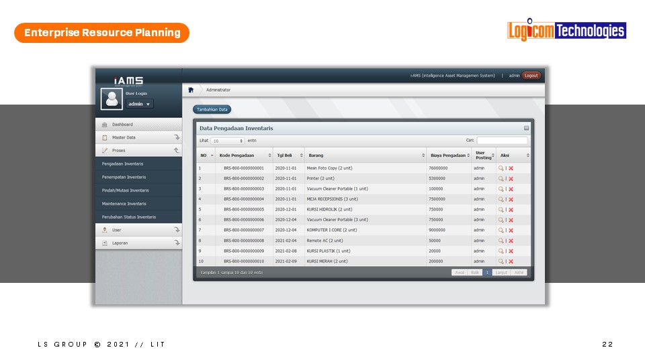Click the Cari search field
The width and height of the screenshot is (645, 362).
coord(502,141)
